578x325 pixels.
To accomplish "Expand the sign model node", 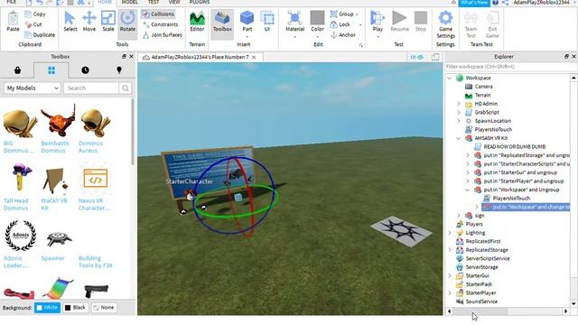I will [x=459, y=215].
